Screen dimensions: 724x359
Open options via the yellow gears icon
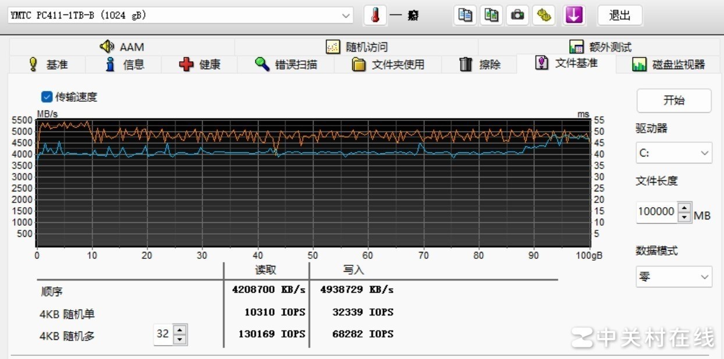[544, 15]
